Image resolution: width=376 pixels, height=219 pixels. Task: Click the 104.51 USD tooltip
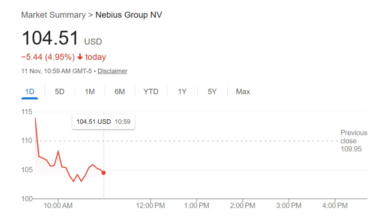[x=103, y=121]
